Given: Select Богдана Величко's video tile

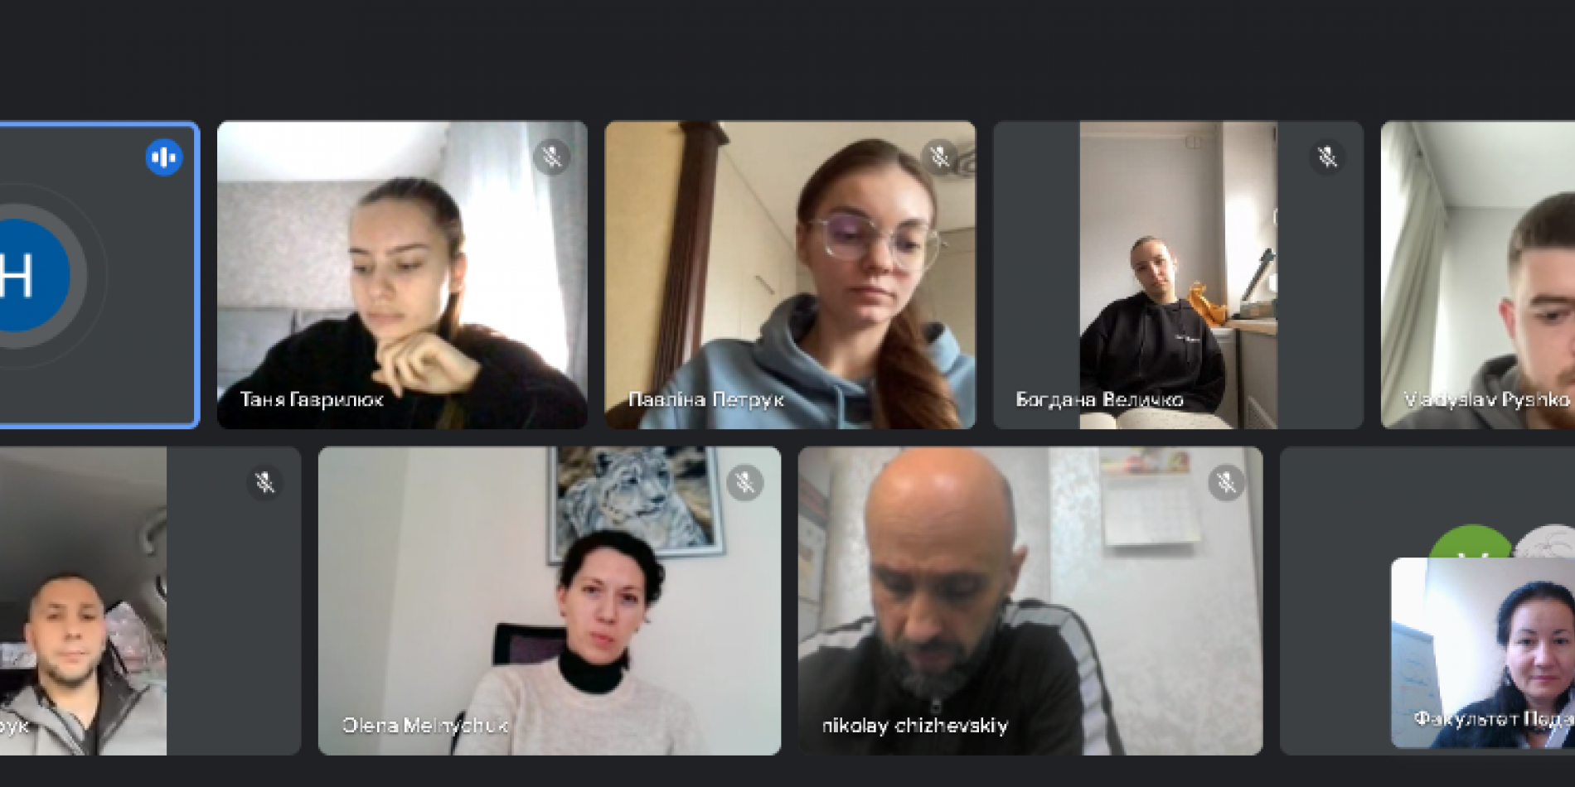Looking at the screenshot, I should pos(1178,275).
